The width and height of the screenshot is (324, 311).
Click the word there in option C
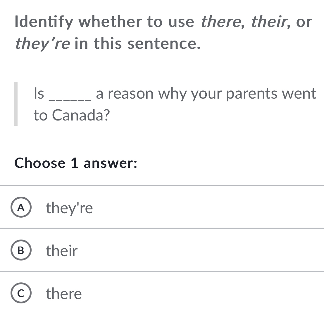(x=64, y=294)
